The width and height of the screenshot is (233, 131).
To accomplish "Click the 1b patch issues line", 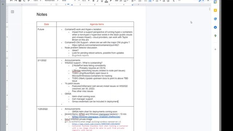I will pos(72,83).
